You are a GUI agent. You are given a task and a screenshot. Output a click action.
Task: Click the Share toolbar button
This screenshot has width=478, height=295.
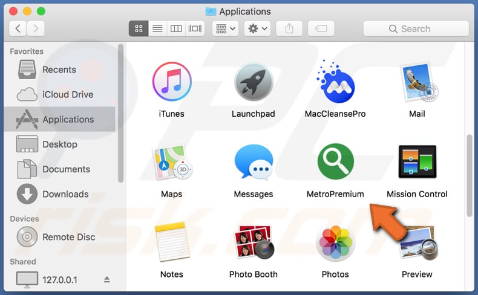(289, 28)
